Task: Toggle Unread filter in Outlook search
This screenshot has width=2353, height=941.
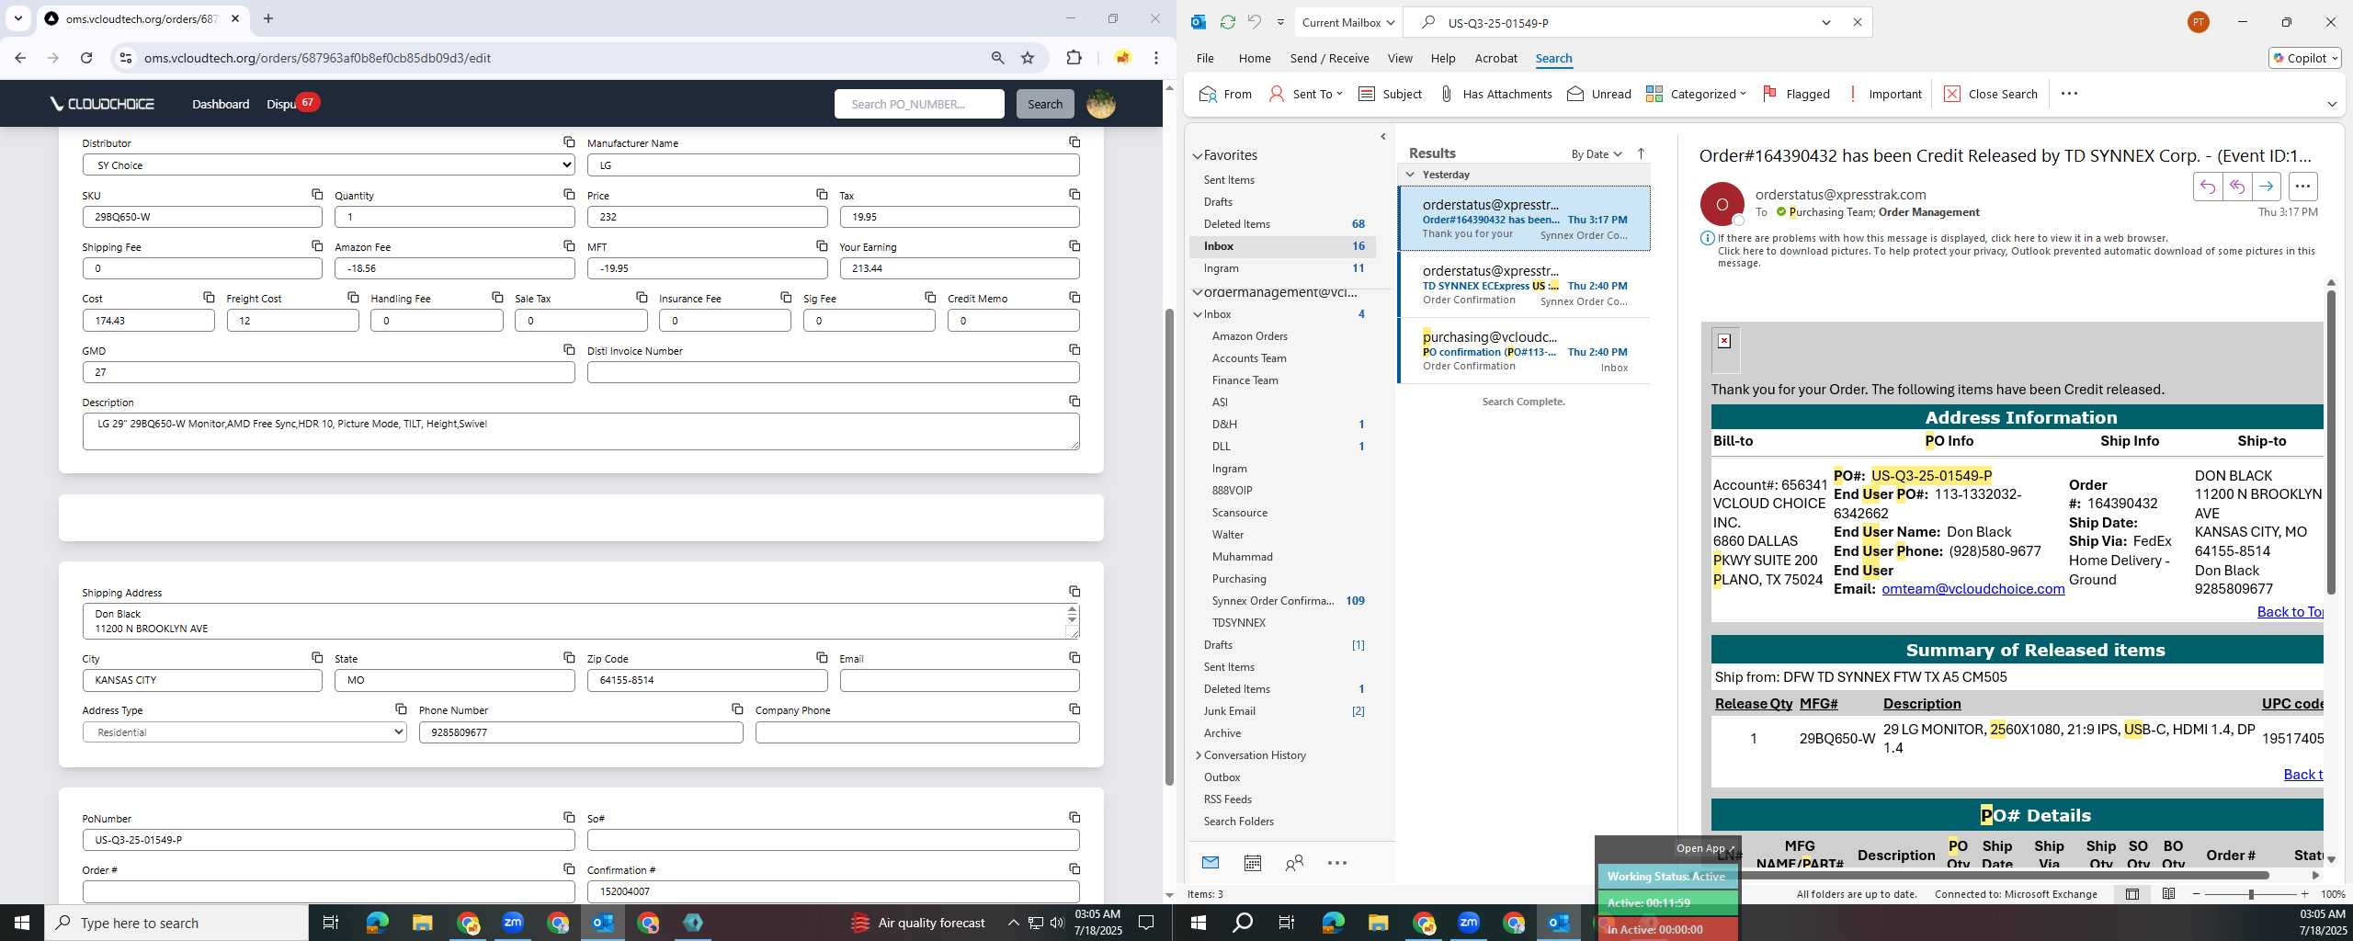Action: pyautogui.click(x=1598, y=94)
